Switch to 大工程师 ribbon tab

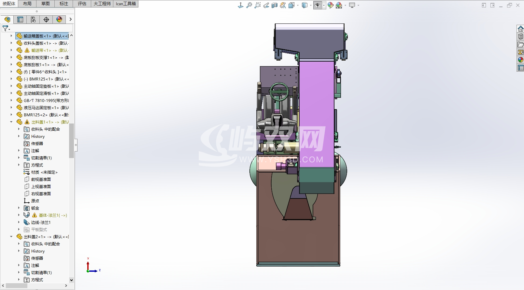(102, 4)
